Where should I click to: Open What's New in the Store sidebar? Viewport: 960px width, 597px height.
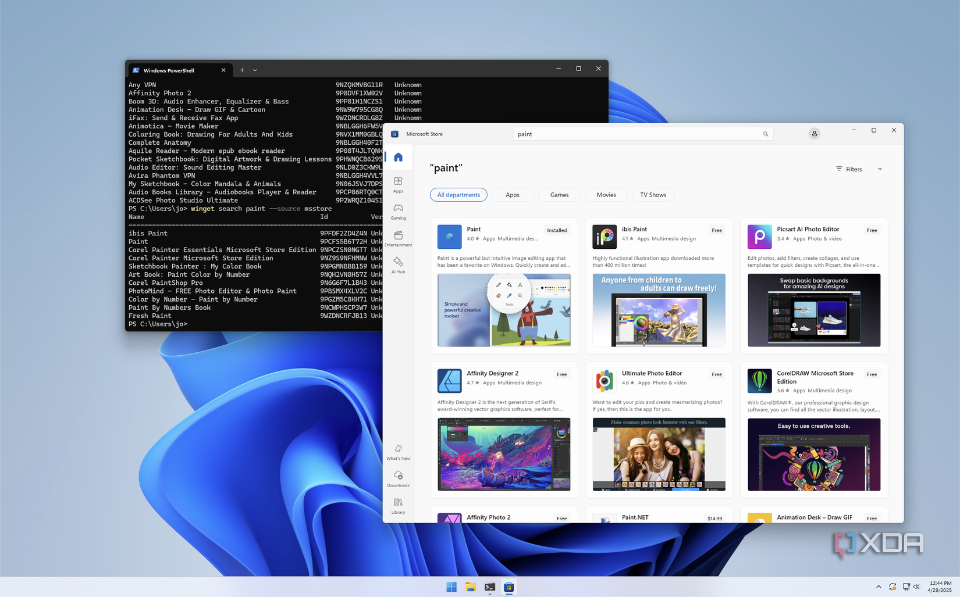pyautogui.click(x=399, y=452)
